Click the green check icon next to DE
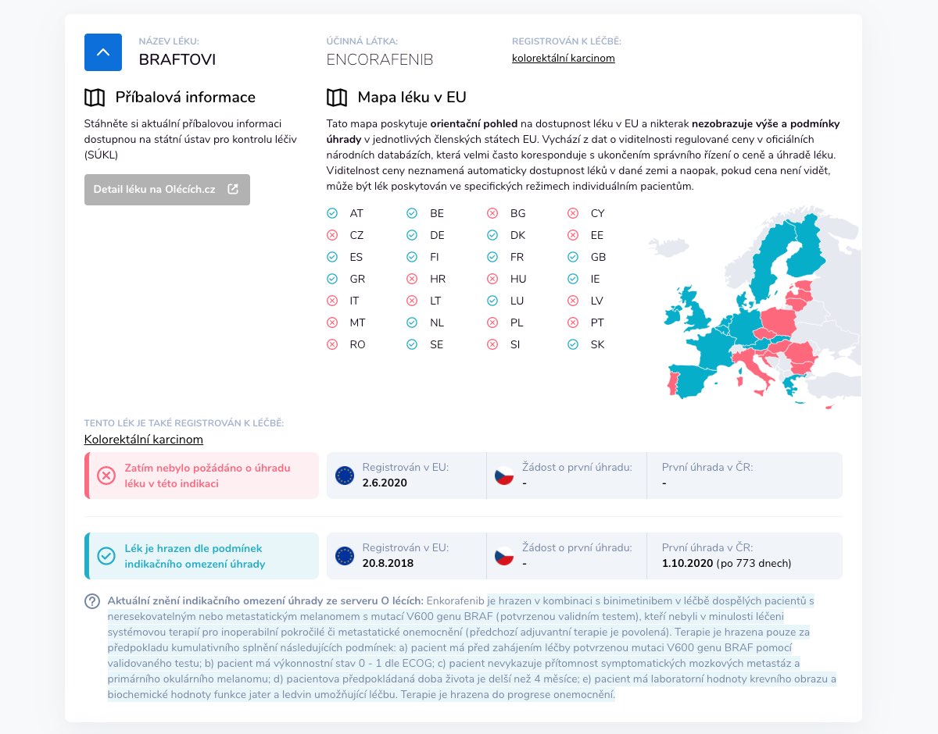Viewport: 938px width, 734px height. click(x=412, y=235)
